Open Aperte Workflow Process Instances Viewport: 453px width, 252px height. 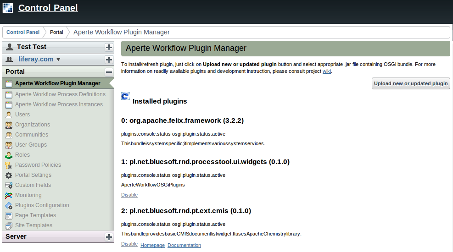pos(59,104)
